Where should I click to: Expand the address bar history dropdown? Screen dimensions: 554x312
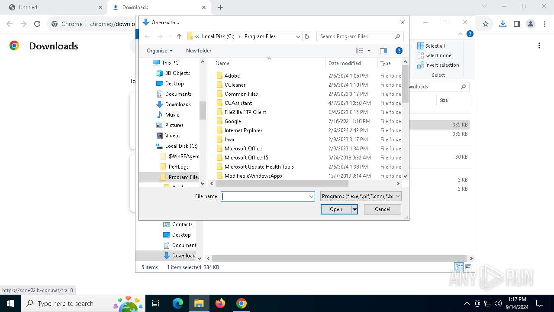tap(298, 36)
